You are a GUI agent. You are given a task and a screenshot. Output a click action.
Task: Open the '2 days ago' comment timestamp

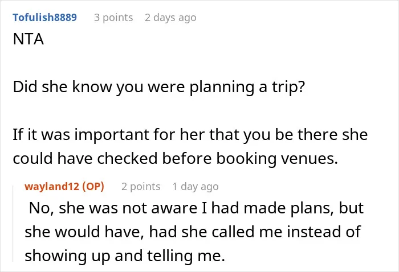click(x=170, y=18)
